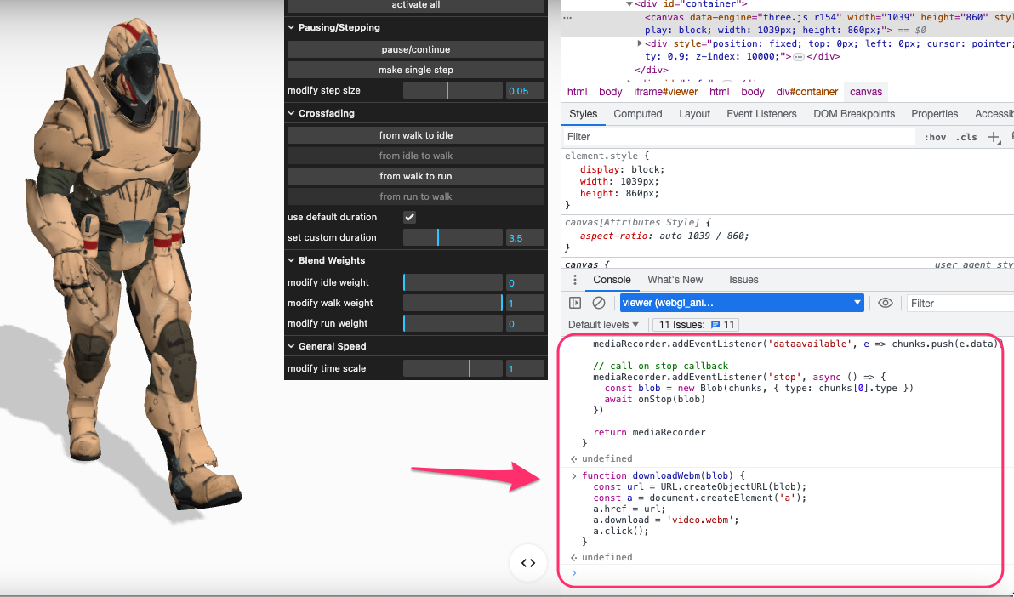Open the console drawer three-dot menu
The width and height of the screenshot is (1014, 597).
point(575,280)
